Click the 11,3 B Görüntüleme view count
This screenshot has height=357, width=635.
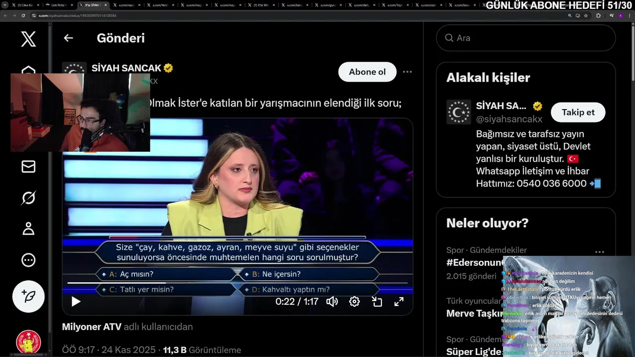point(202,350)
